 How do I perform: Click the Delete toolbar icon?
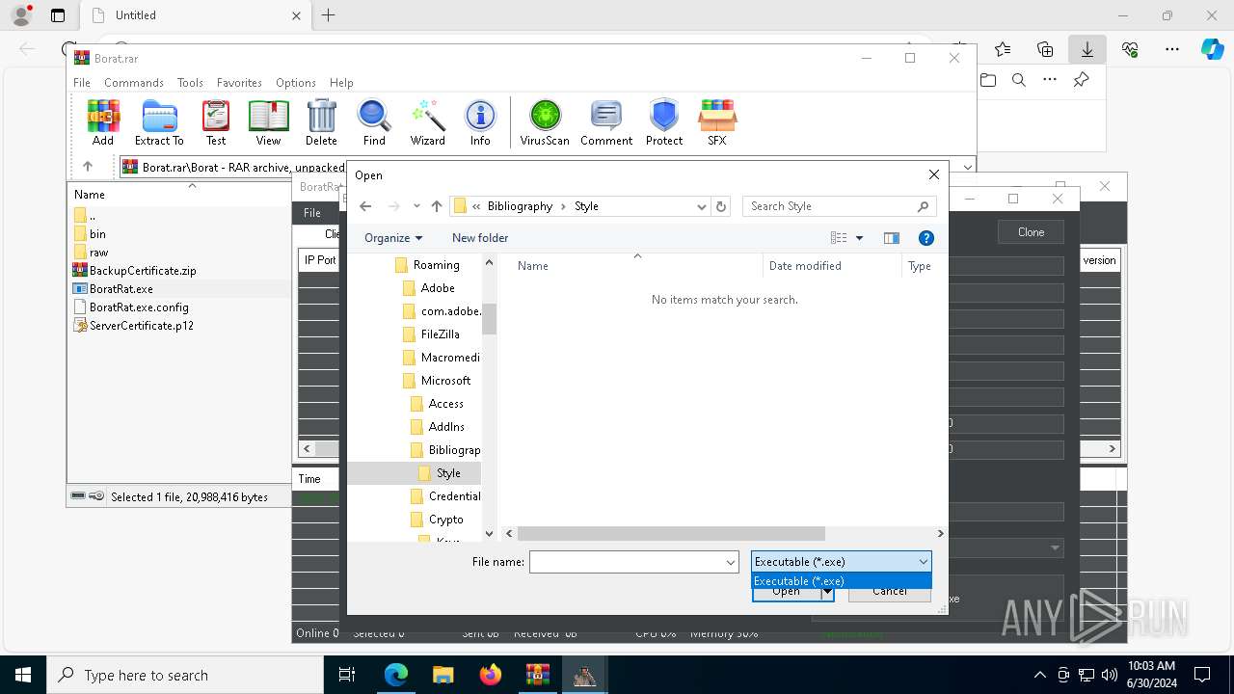click(321, 122)
